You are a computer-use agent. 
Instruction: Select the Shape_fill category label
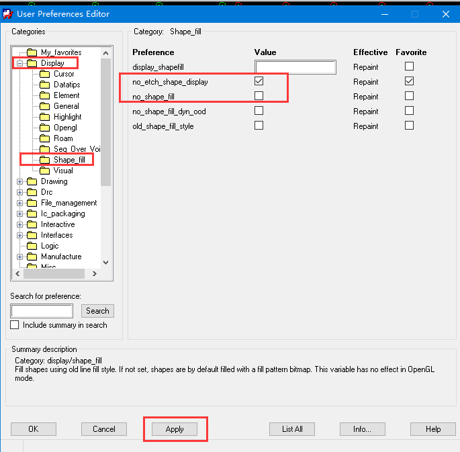click(69, 160)
